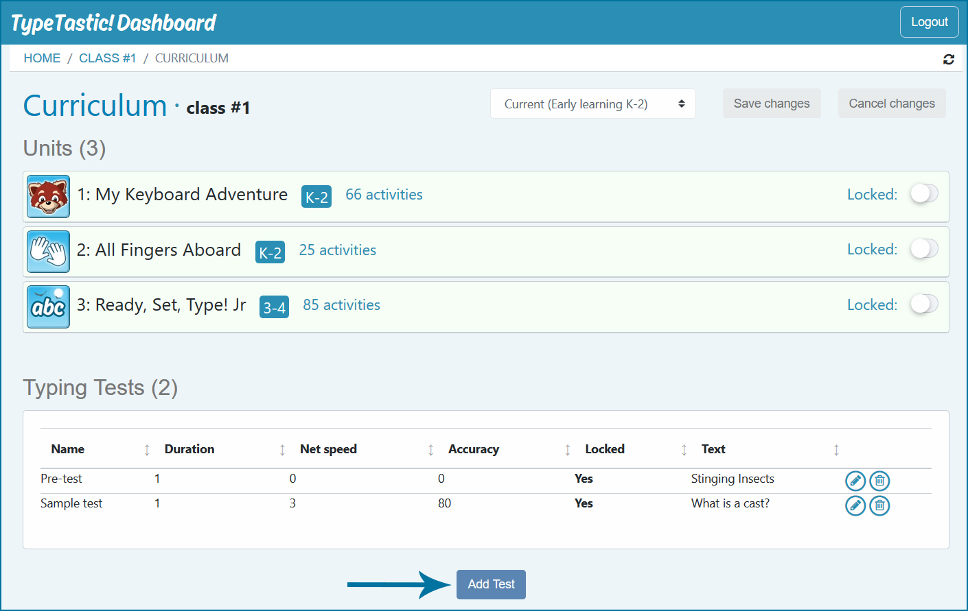968x611 pixels.
Task: Delete the Pre-test using the trash icon
Action: click(x=879, y=481)
